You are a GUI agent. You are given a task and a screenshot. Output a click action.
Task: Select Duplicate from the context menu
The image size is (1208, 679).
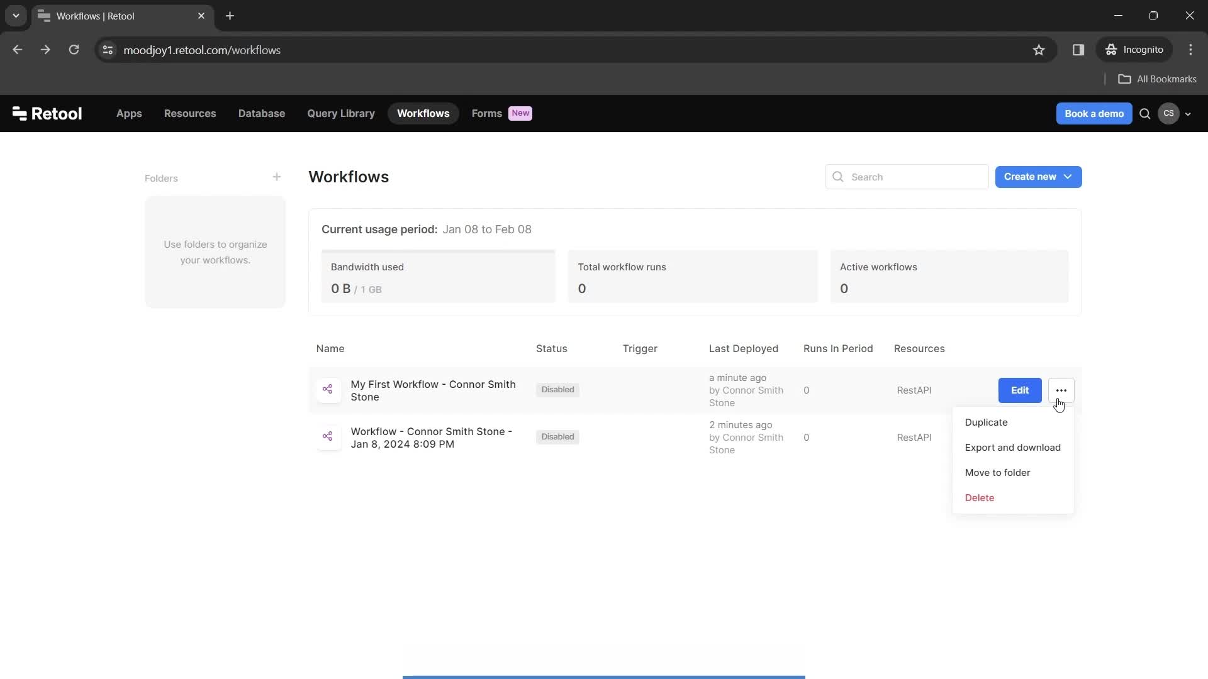987,422
